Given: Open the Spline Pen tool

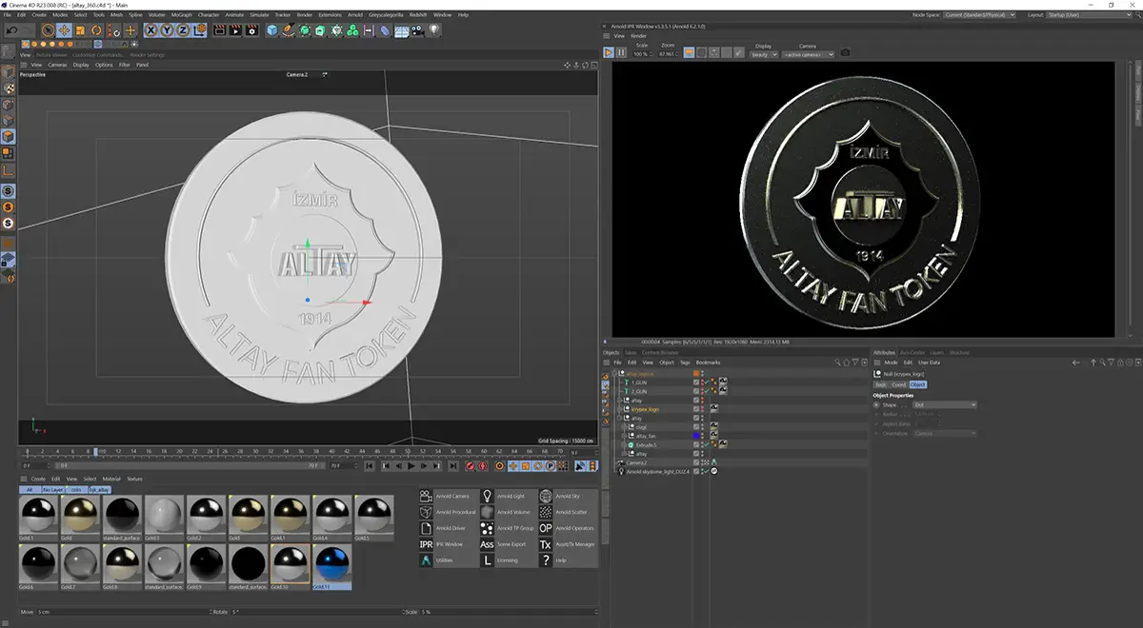Looking at the screenshot, I should click(x=289, y=30).
